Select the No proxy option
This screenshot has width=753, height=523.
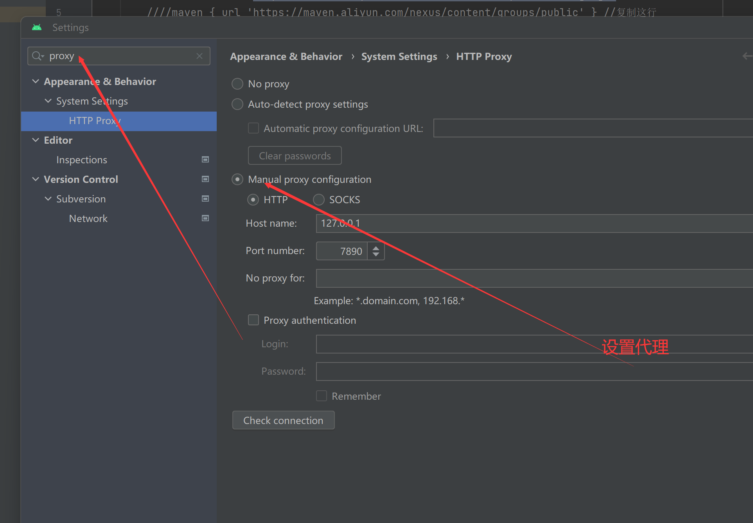(237, 84)
